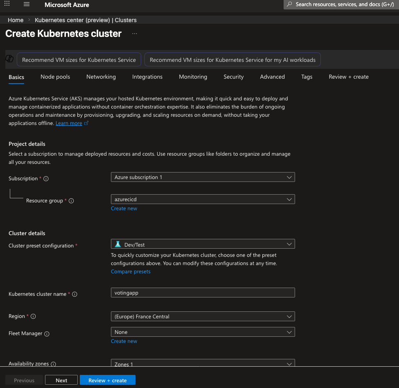The width and height of the screenshot is (399, 388).
Task: Click the Kubernetes cluster name input field
Action: (x=203, y=293)
